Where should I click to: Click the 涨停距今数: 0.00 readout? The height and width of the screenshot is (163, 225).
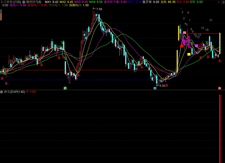(115, 2)
